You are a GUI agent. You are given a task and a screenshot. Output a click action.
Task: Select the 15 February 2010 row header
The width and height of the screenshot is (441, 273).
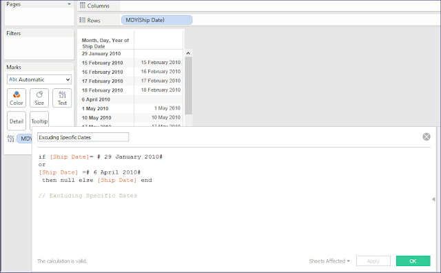[x=103, y=63]
